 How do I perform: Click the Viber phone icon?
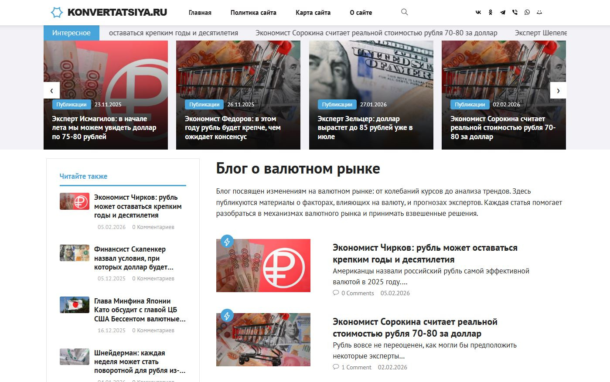pyautogui.click(x=515, y=13)
